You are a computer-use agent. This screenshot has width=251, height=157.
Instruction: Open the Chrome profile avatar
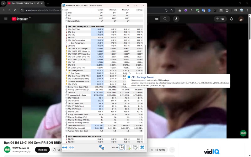[242, 10]
